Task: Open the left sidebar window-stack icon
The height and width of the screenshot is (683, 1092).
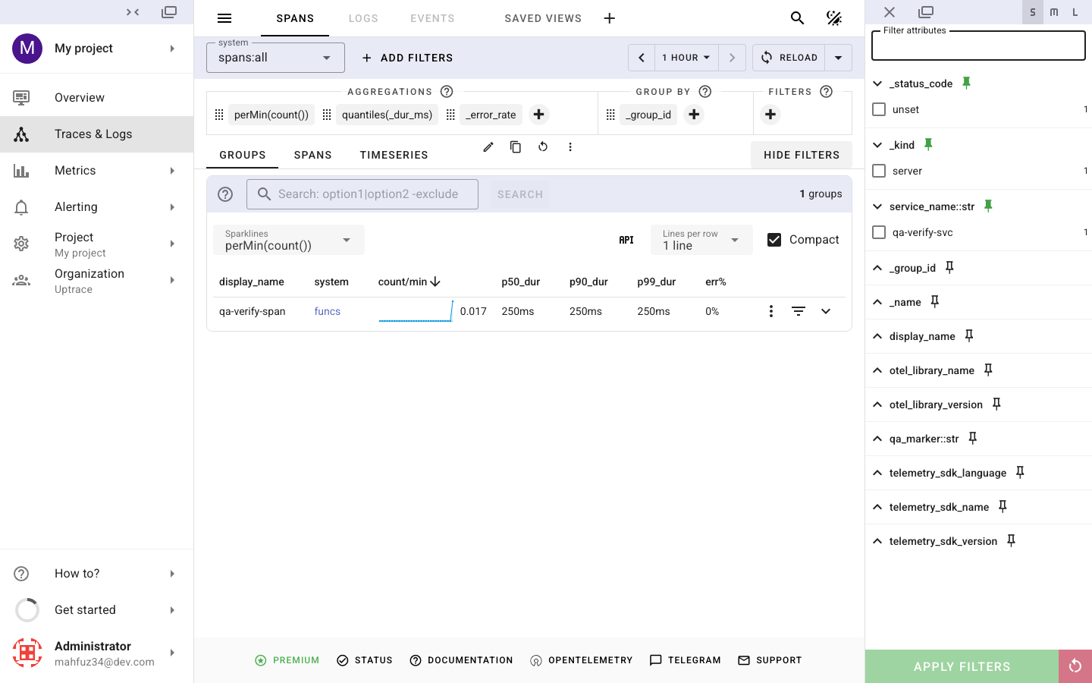Action: point(169,12)
